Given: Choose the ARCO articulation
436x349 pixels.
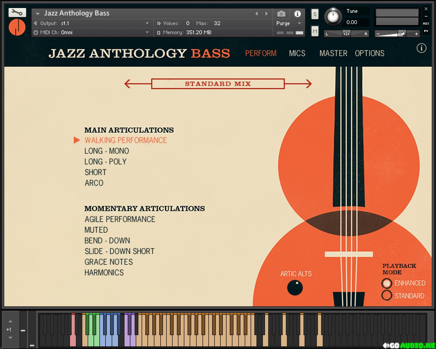Looking at the screenshot, I should tap(94, 183).
